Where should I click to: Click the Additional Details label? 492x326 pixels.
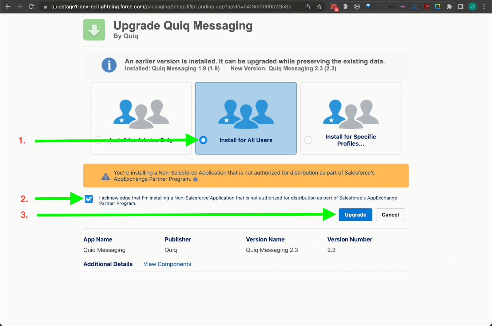(x=108, y=264)
